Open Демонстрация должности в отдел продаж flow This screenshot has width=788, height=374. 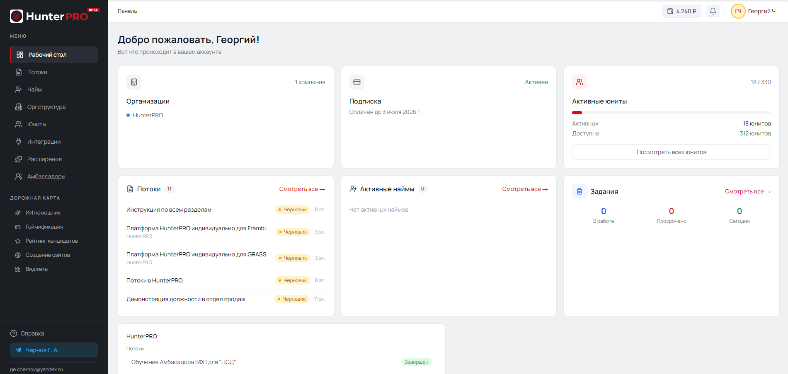[x=226, y=299]
